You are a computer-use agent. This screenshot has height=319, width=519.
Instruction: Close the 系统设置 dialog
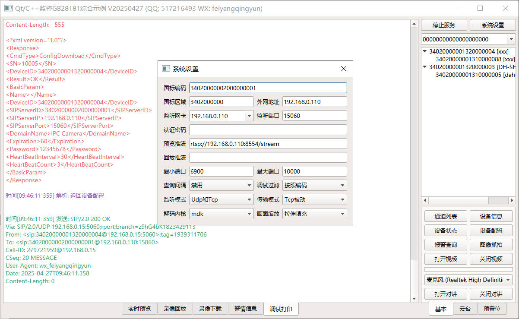pyautogui.click(x=344, y=69)
